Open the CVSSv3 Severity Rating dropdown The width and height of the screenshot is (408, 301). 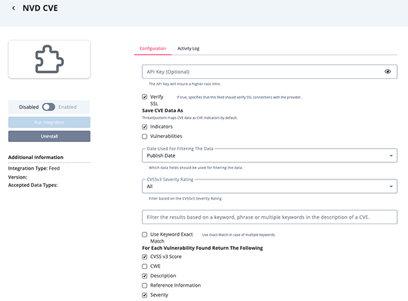pyautogui.click(x=269, y=186)
